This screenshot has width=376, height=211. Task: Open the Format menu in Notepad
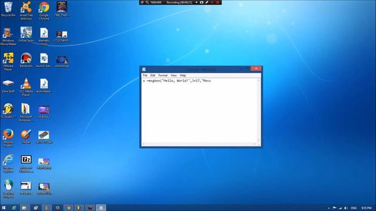pyautogui.click(x=163, y=76)
